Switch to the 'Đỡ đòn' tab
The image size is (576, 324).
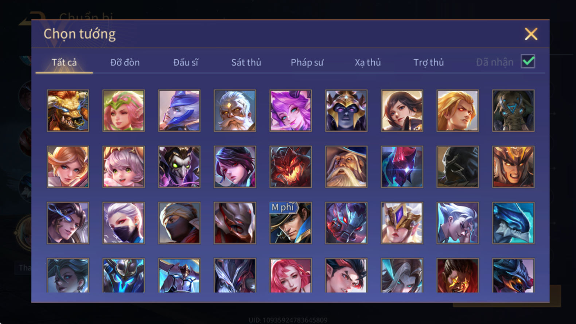tap(125, 62)
